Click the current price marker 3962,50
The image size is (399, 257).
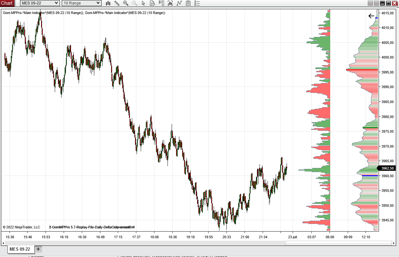pos(387,168)
